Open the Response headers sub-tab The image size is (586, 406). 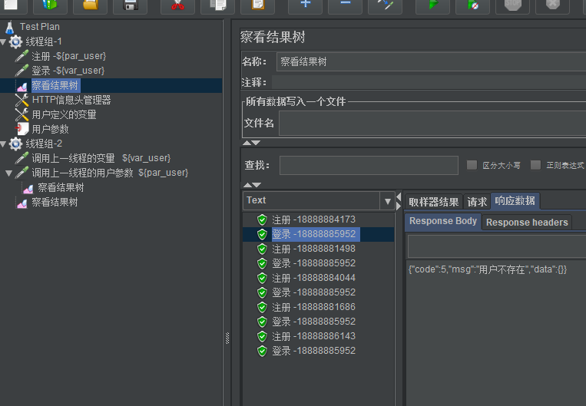point(527,223)
